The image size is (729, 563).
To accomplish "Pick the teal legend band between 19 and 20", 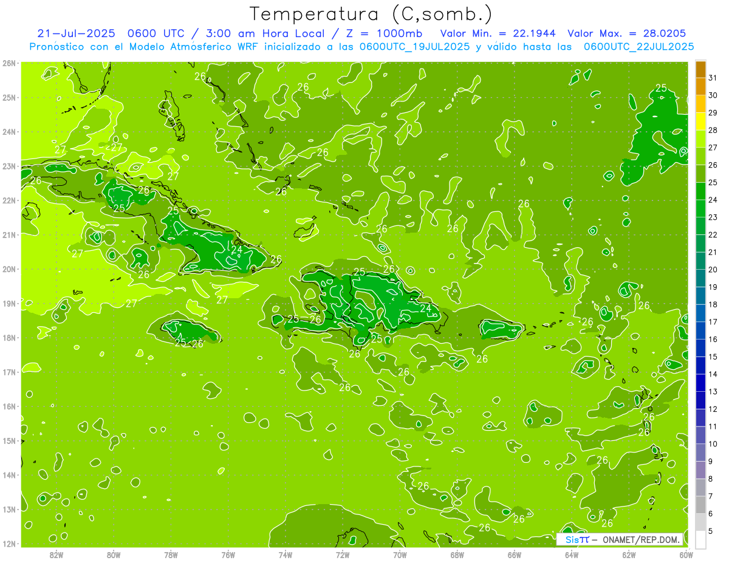I will pos(700,278).
